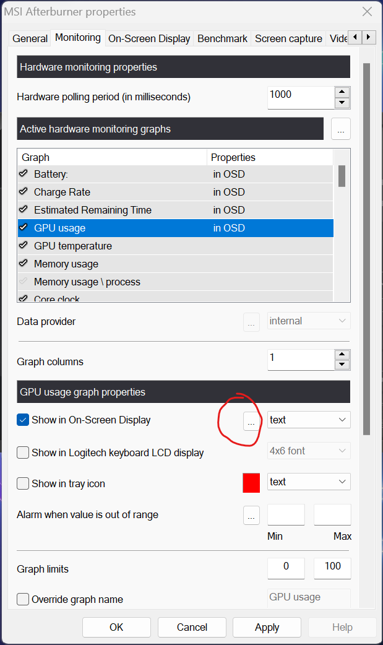Open active hardware monitoring graphs setup button
The image size is (383, 645).
pyautogui.click(x=341, y=129)
